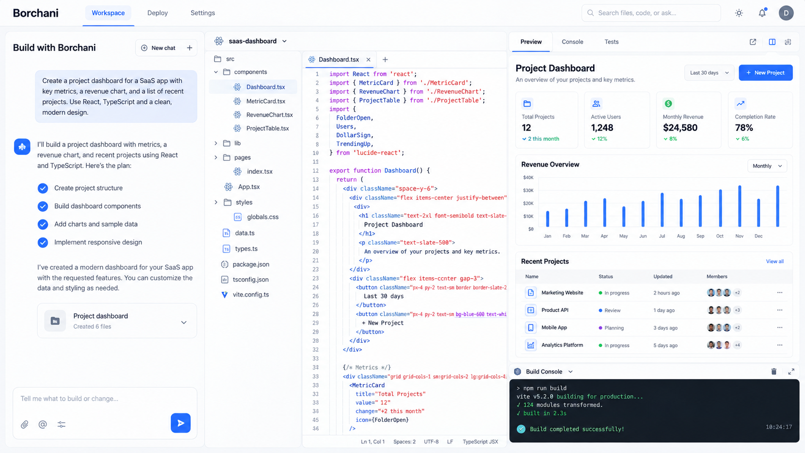Open the Monthly revenue dropdown
Image resolution: width=805 pixels, height=453 pixels.
click(767, 166)
